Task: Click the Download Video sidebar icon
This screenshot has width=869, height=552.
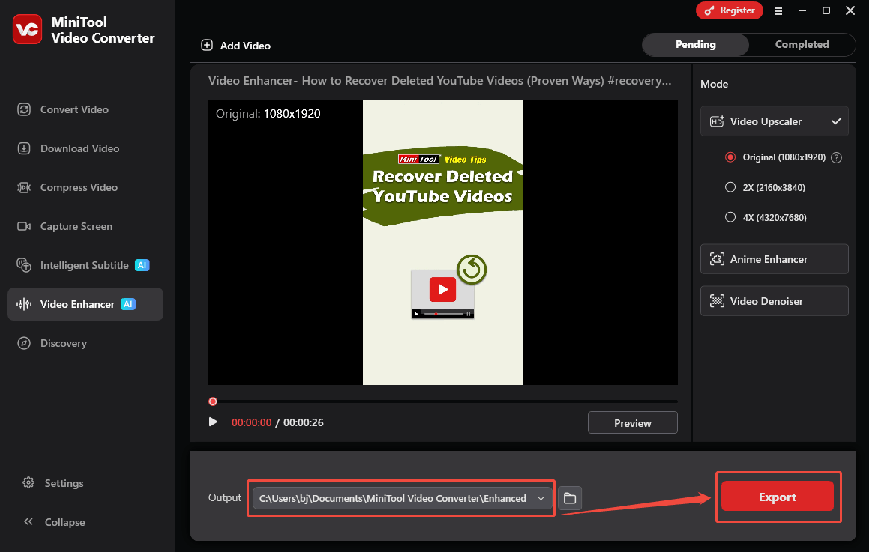Action: 24,148
